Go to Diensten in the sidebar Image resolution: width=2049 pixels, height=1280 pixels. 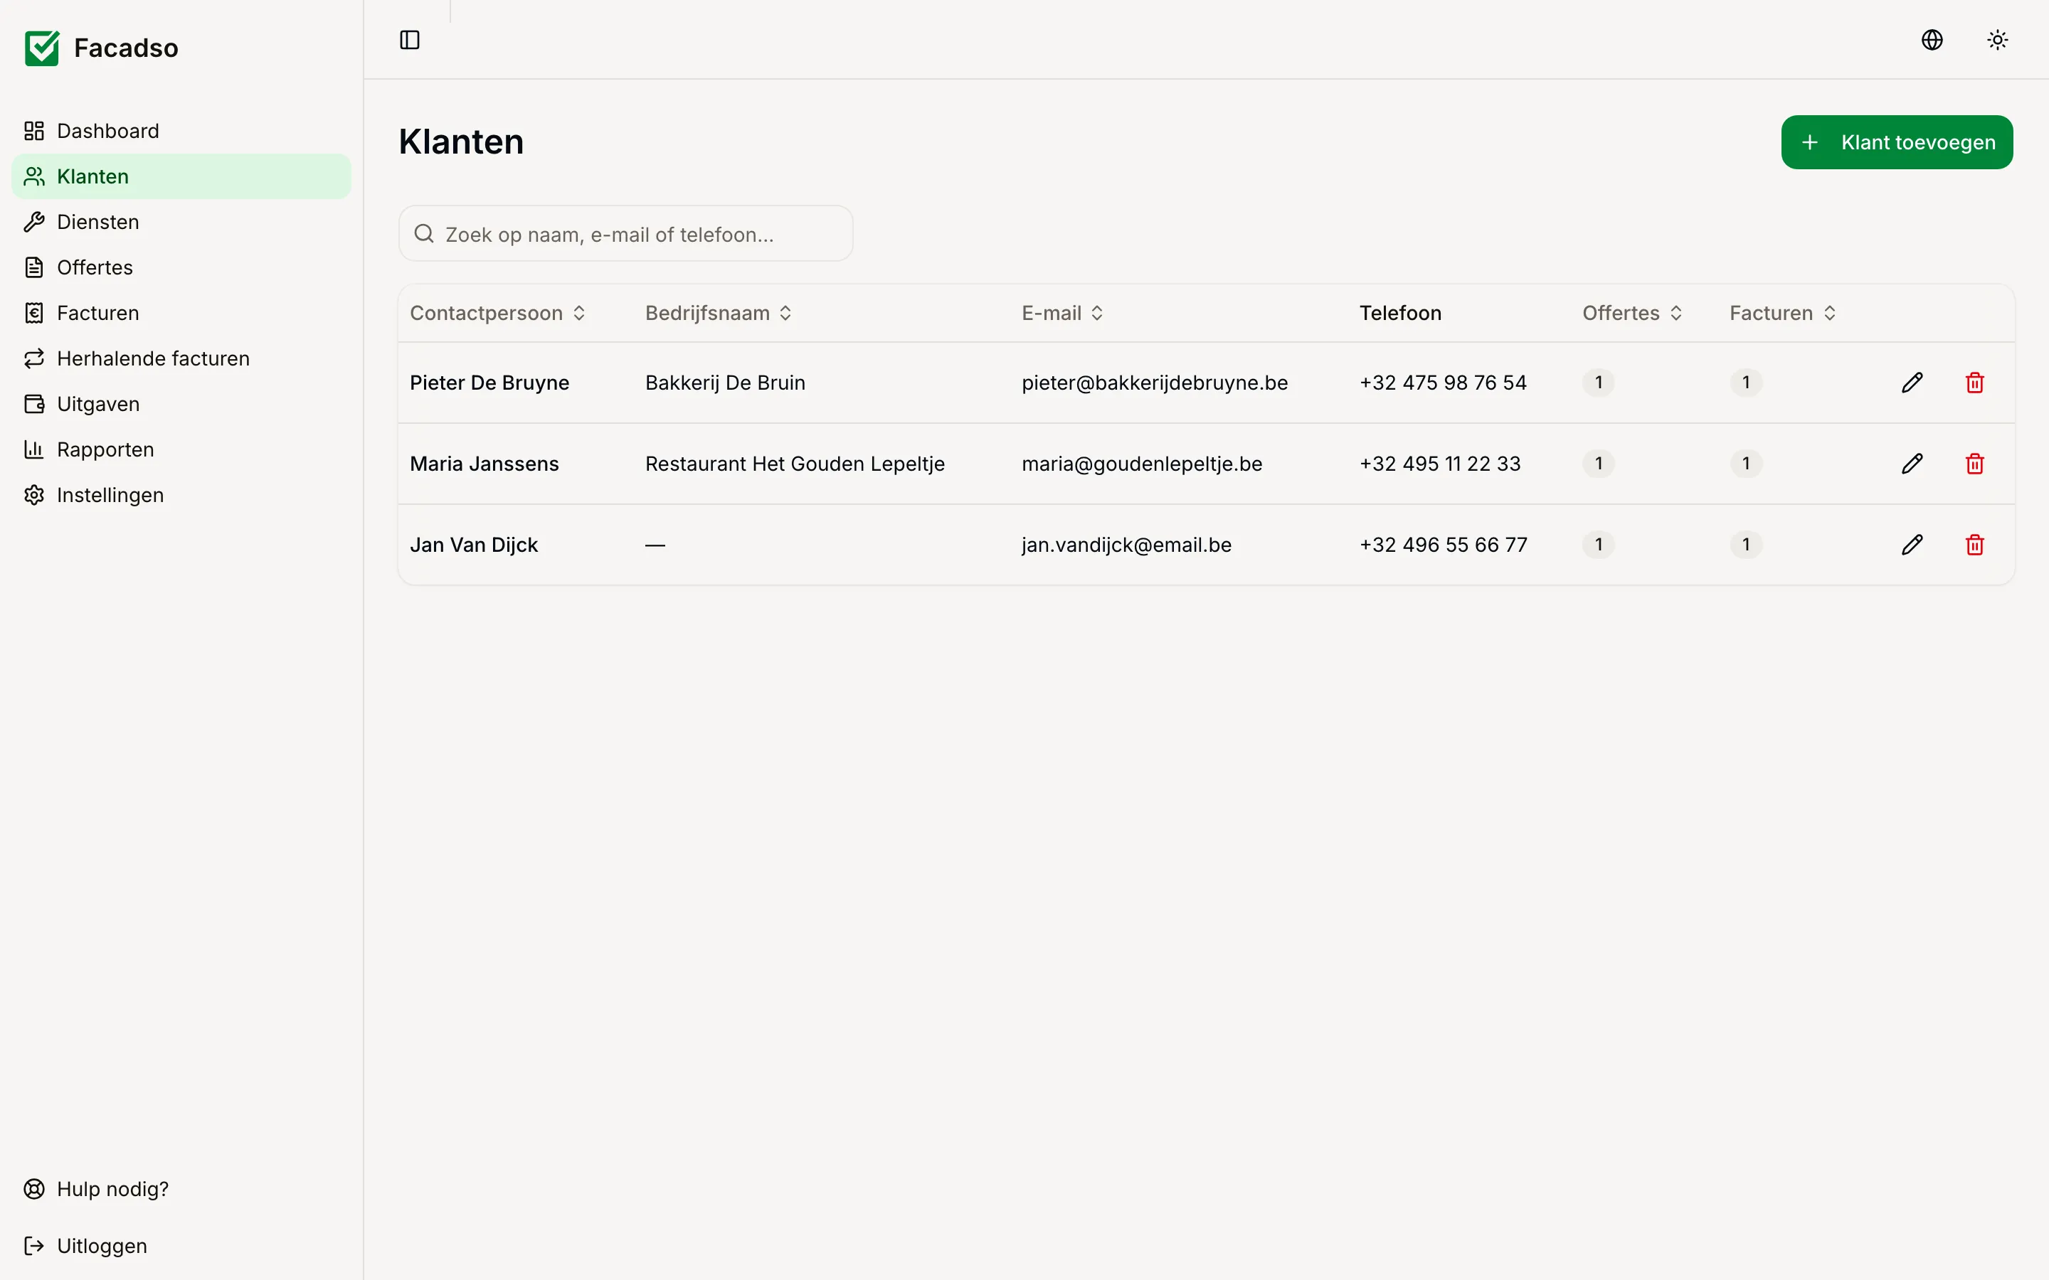pos(181,222)
